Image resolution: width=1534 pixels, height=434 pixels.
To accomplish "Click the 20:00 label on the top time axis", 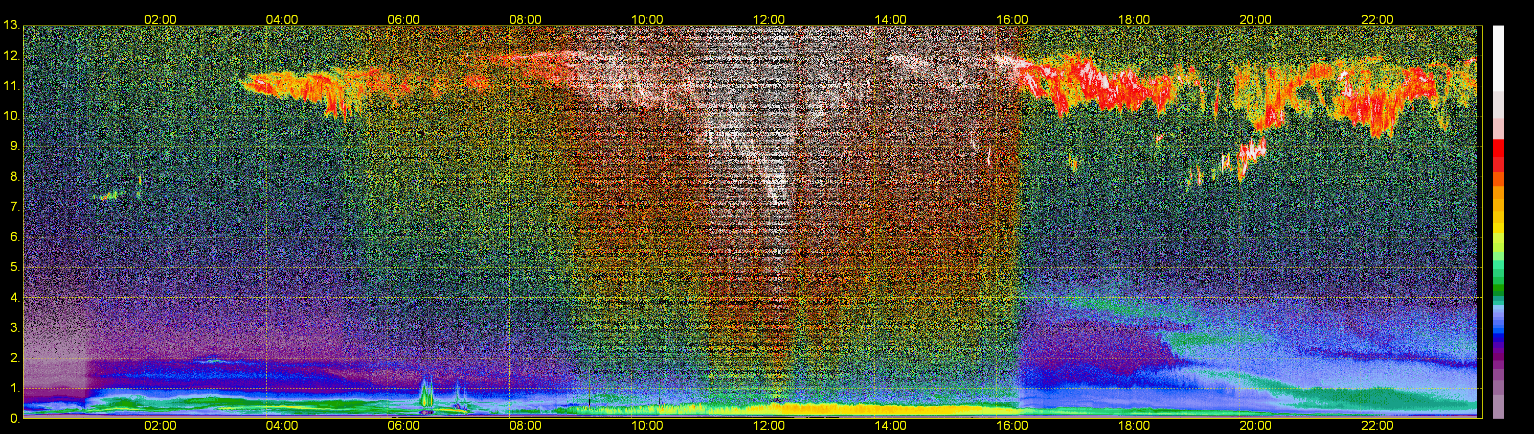I will (1256, 19).
